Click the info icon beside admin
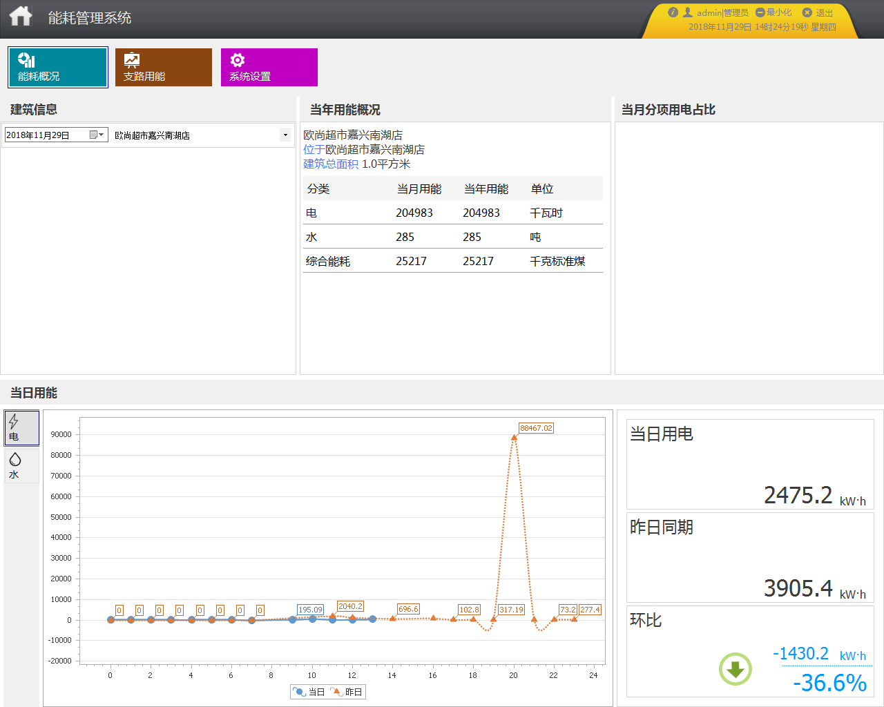 point(673,12)
